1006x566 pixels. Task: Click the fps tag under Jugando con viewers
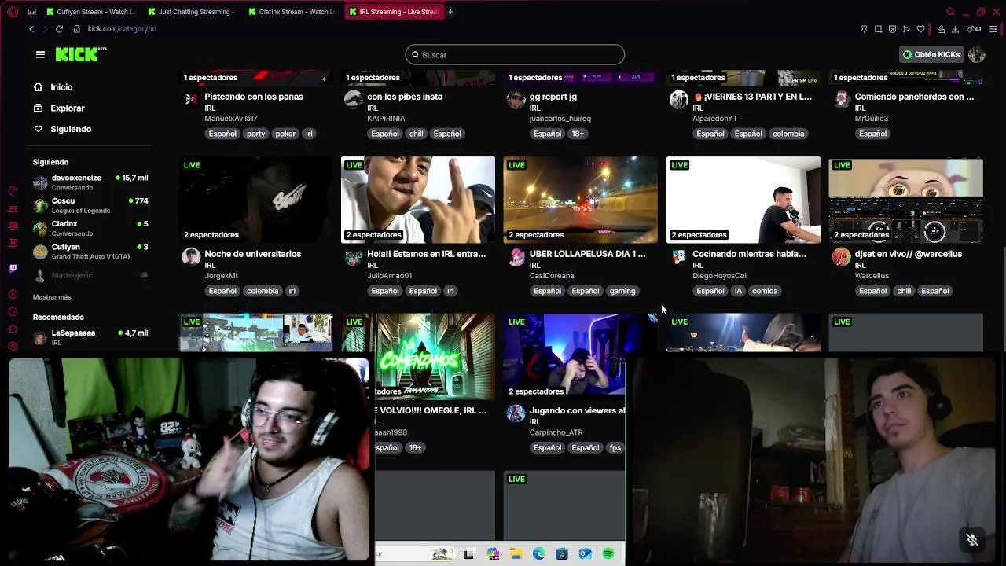(x=615, y=448)
